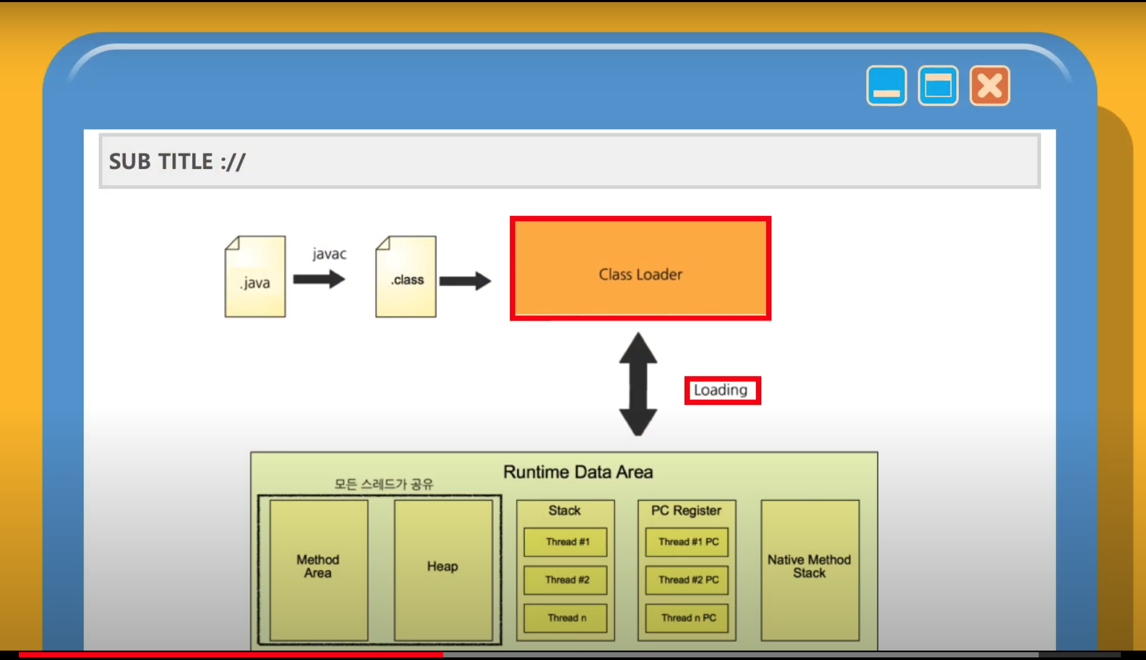Select the Heap block
The height and width of the screenshot is (660, 1146).
[x=443, y=570]
